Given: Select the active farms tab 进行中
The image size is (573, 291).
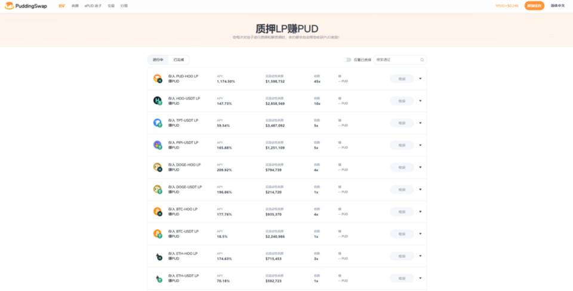Looking at the screenshot, I should point(158,60).
